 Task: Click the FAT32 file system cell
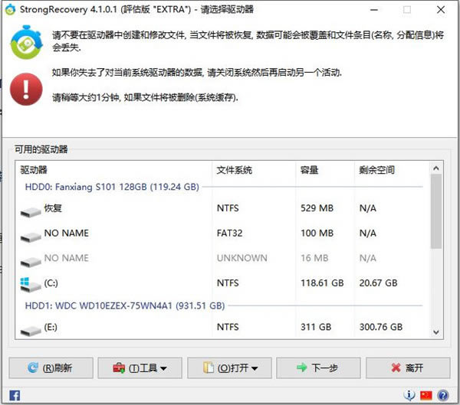229,234
